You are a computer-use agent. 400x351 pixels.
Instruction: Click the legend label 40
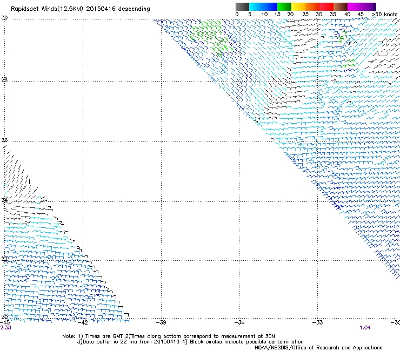pos(347,15)
